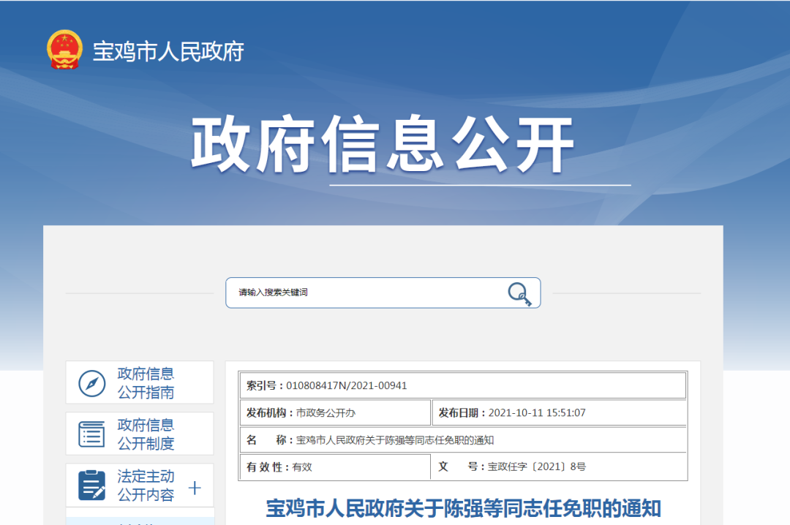Open the 政府信息公开制度 menu text
The image size is (790, 525).
point(146,434)
